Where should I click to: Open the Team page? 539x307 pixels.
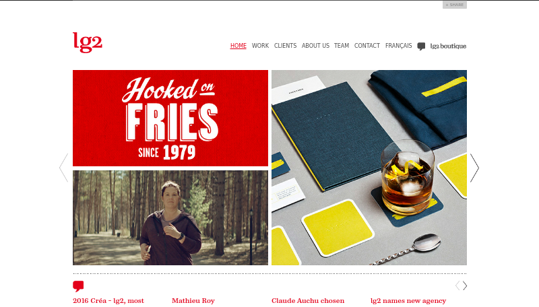(x=342, y=46)
